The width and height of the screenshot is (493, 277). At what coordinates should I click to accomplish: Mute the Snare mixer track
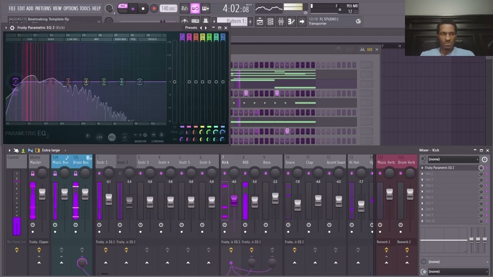[x=288, y=174]
